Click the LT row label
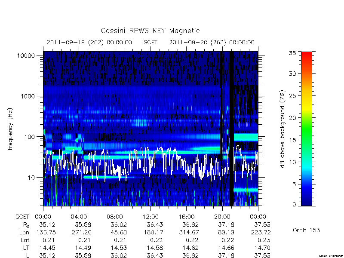Image resolution: width=344 pixels, height=258 pixels. 26,248
